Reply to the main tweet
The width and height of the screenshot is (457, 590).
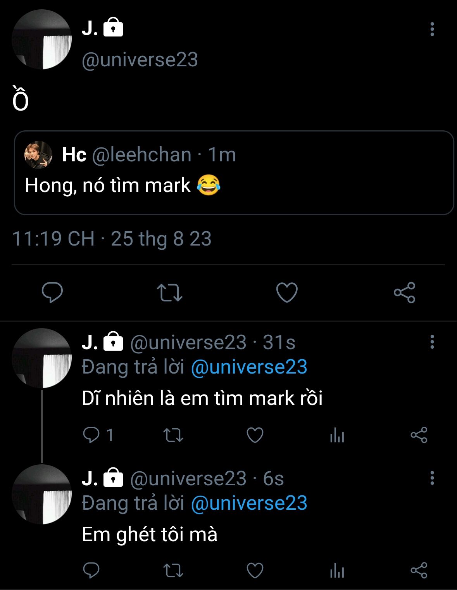point(52,292)
